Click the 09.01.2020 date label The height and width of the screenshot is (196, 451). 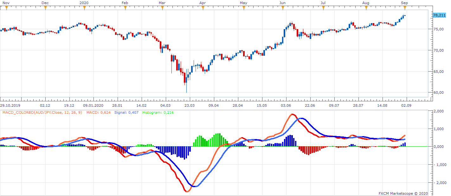pos(93,106)
